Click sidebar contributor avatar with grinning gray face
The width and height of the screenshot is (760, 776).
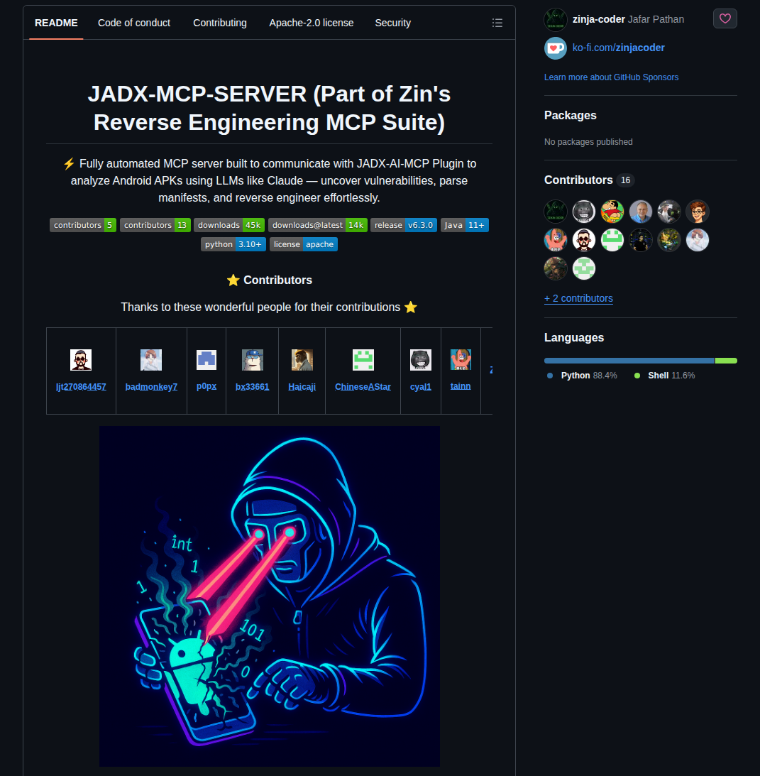click(x=584, y=212)
